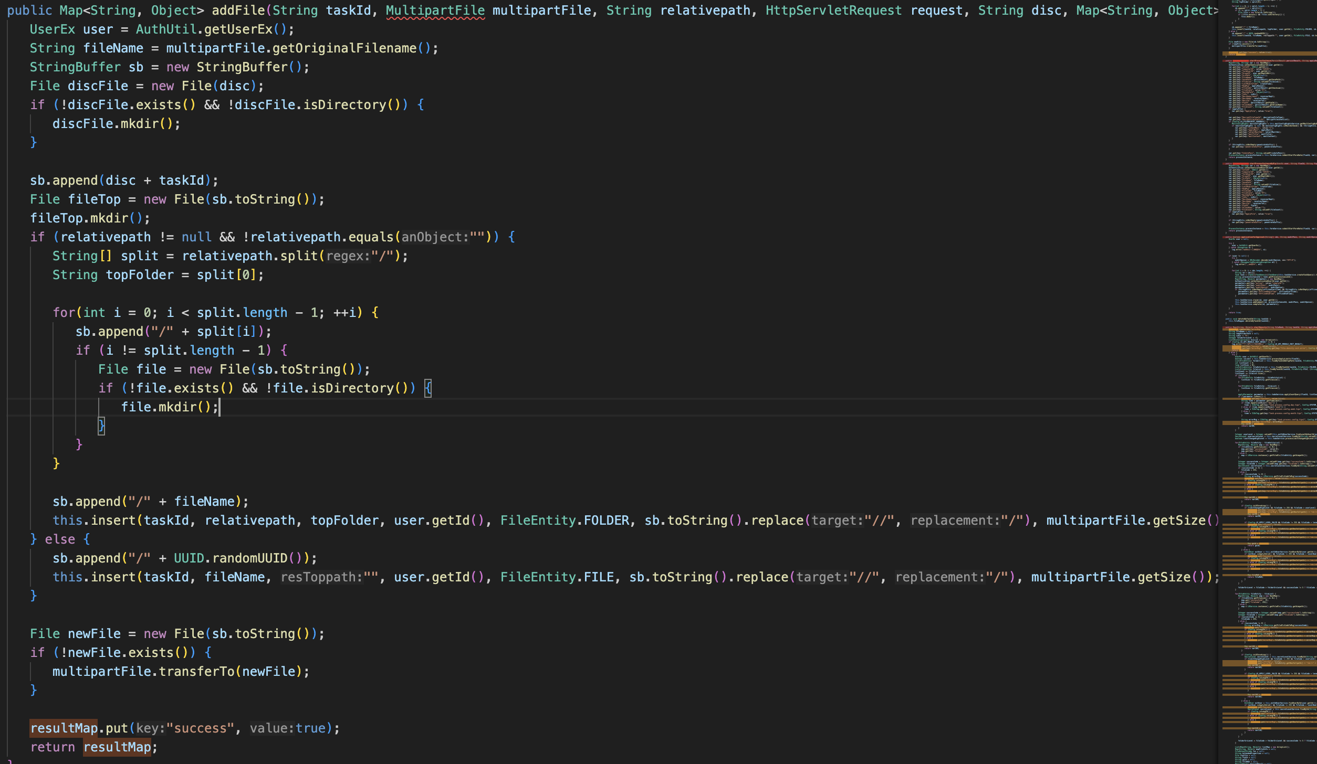Click the transferTo method call
Screen dimensions: 1317x764
tap(196, 672)
